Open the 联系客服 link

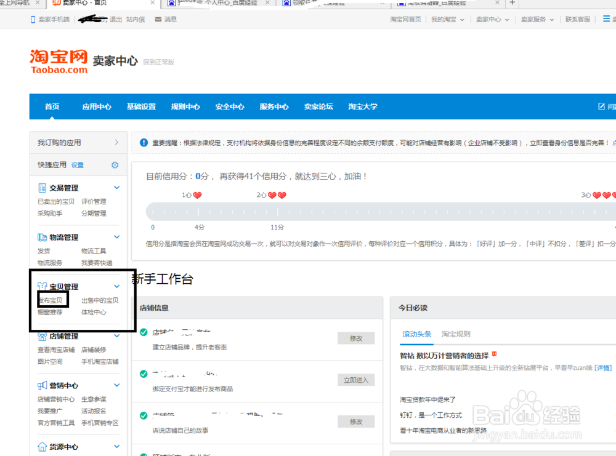point(578,20)
